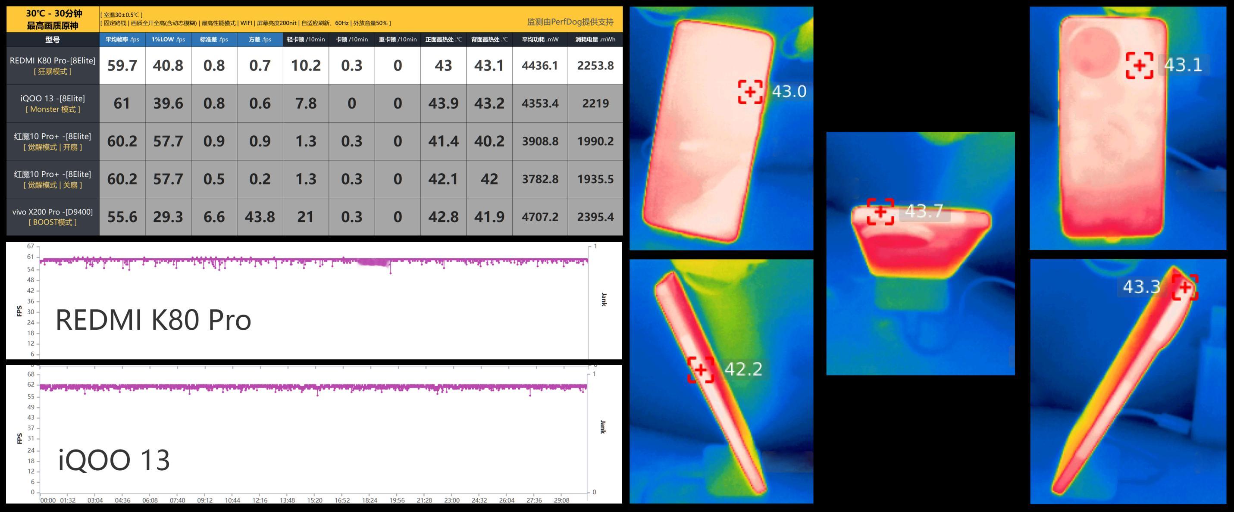Click the 'REDMI K80 Pro-[8Elite]' row label

[x=53, y=66]
